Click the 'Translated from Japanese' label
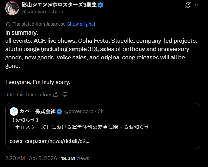This screenshot has height=167, width=208. pos(39,24)
